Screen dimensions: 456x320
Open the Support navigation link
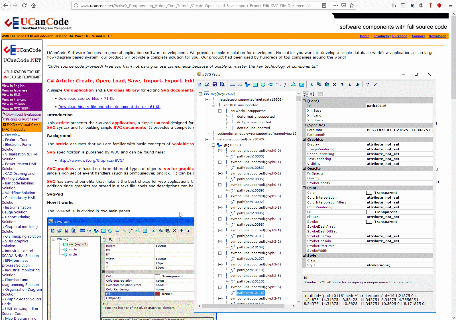tap(418, 36)
